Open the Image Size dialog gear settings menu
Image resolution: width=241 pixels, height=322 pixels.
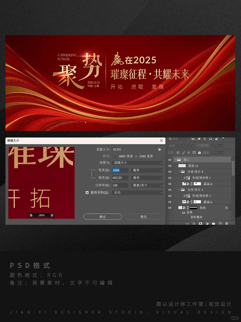[160, 149]
